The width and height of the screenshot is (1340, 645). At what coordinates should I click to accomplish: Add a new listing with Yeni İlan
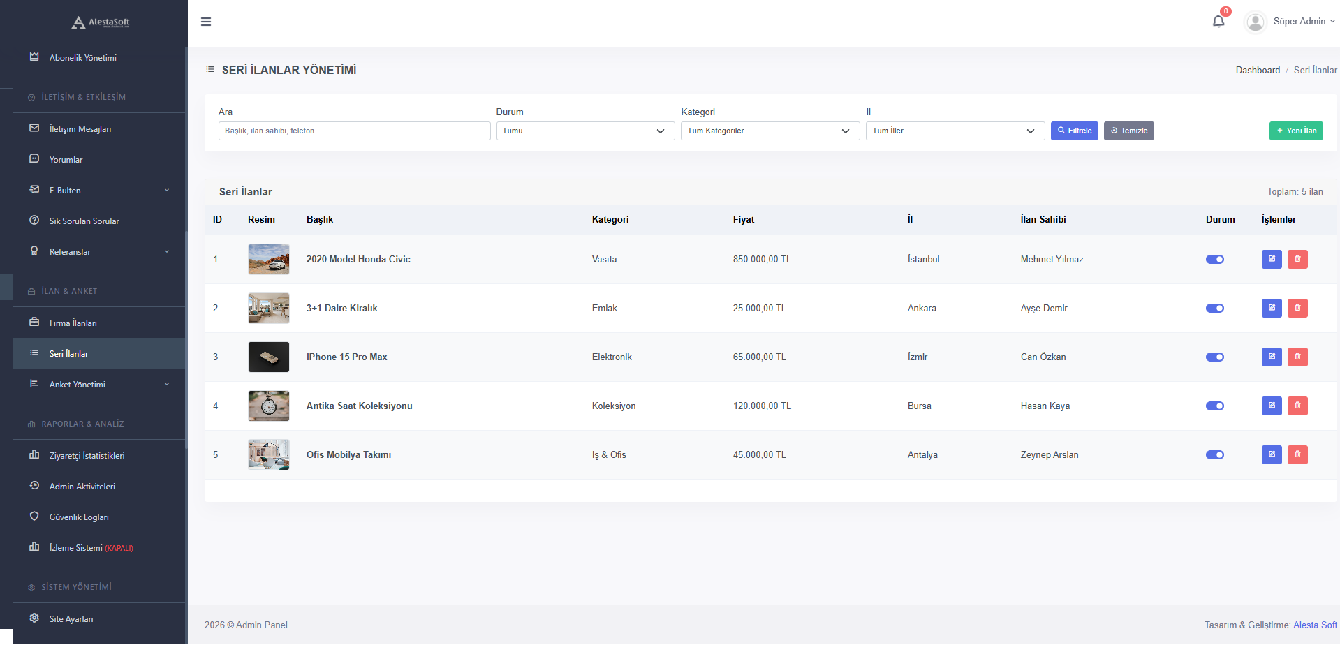[1296, 131]
